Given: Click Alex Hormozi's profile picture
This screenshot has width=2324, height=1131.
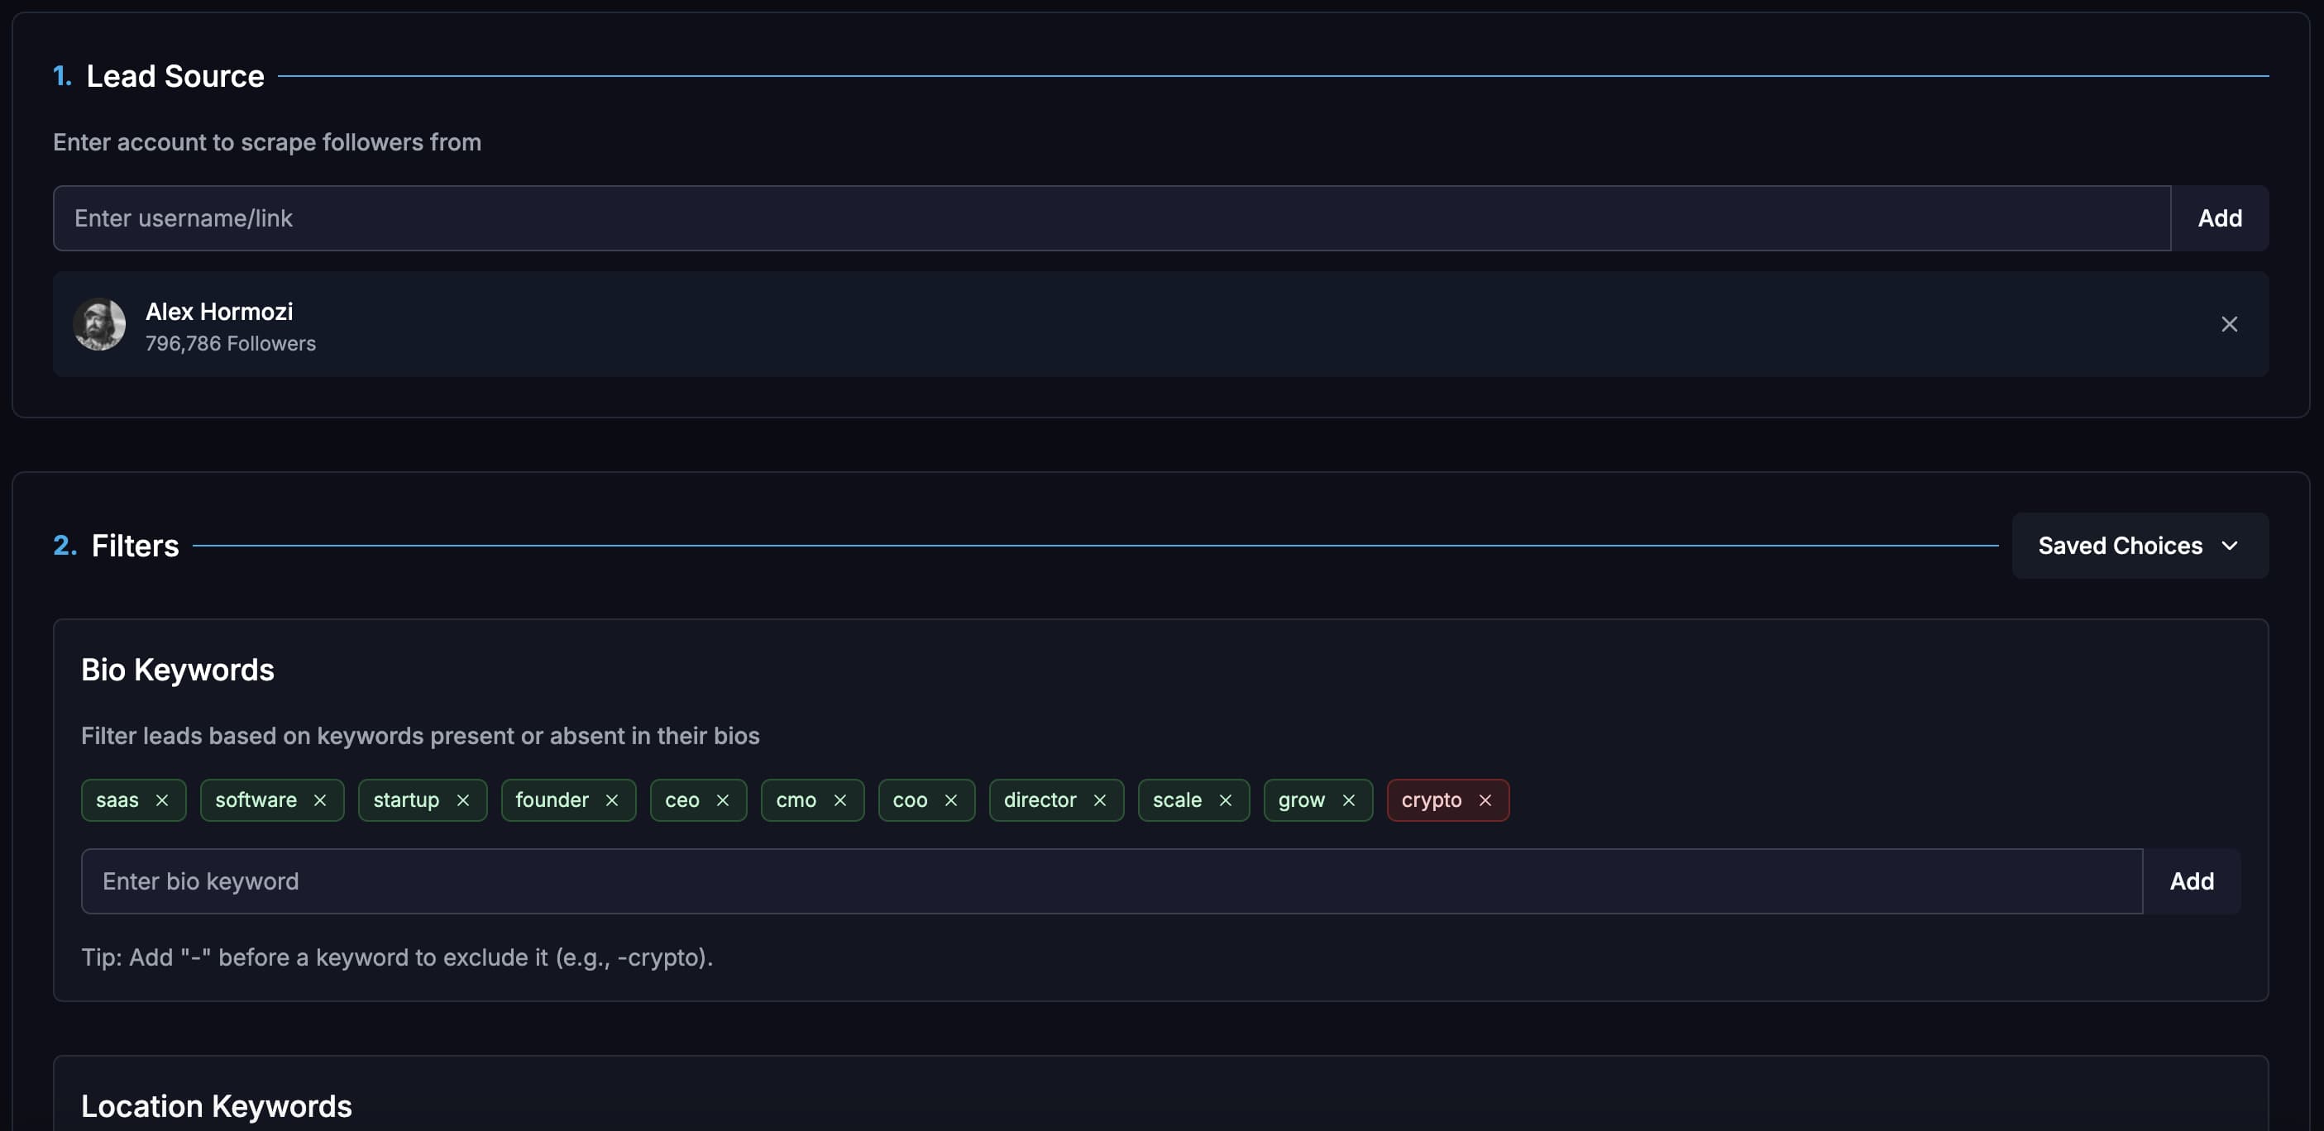Looking at the screenshot, I should (x=99, y=324).
